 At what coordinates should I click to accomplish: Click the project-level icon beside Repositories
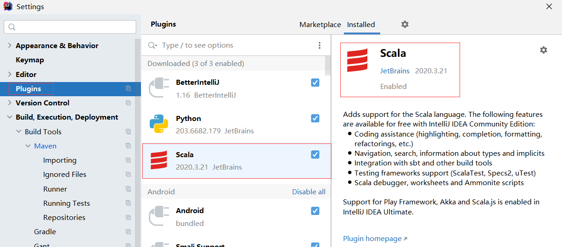click(x=129, y=218)
